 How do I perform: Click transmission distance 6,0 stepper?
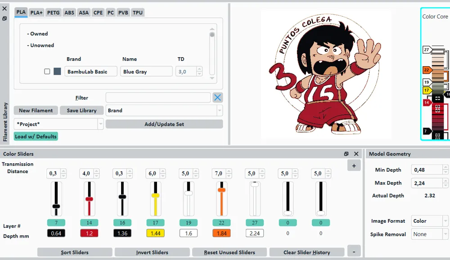163,173
